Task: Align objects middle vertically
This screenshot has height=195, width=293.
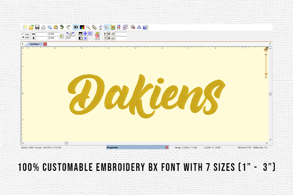Action: [109, 38]
